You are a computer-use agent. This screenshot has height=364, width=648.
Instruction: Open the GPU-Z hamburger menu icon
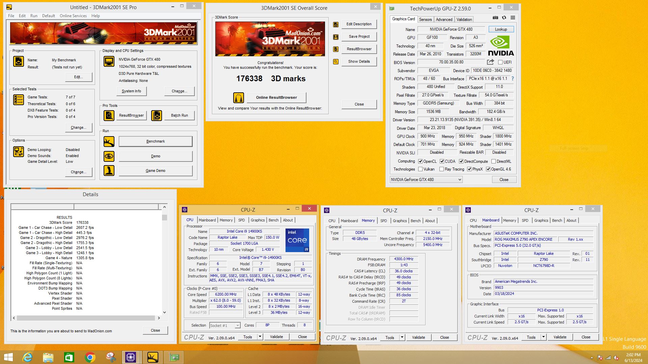513,18
